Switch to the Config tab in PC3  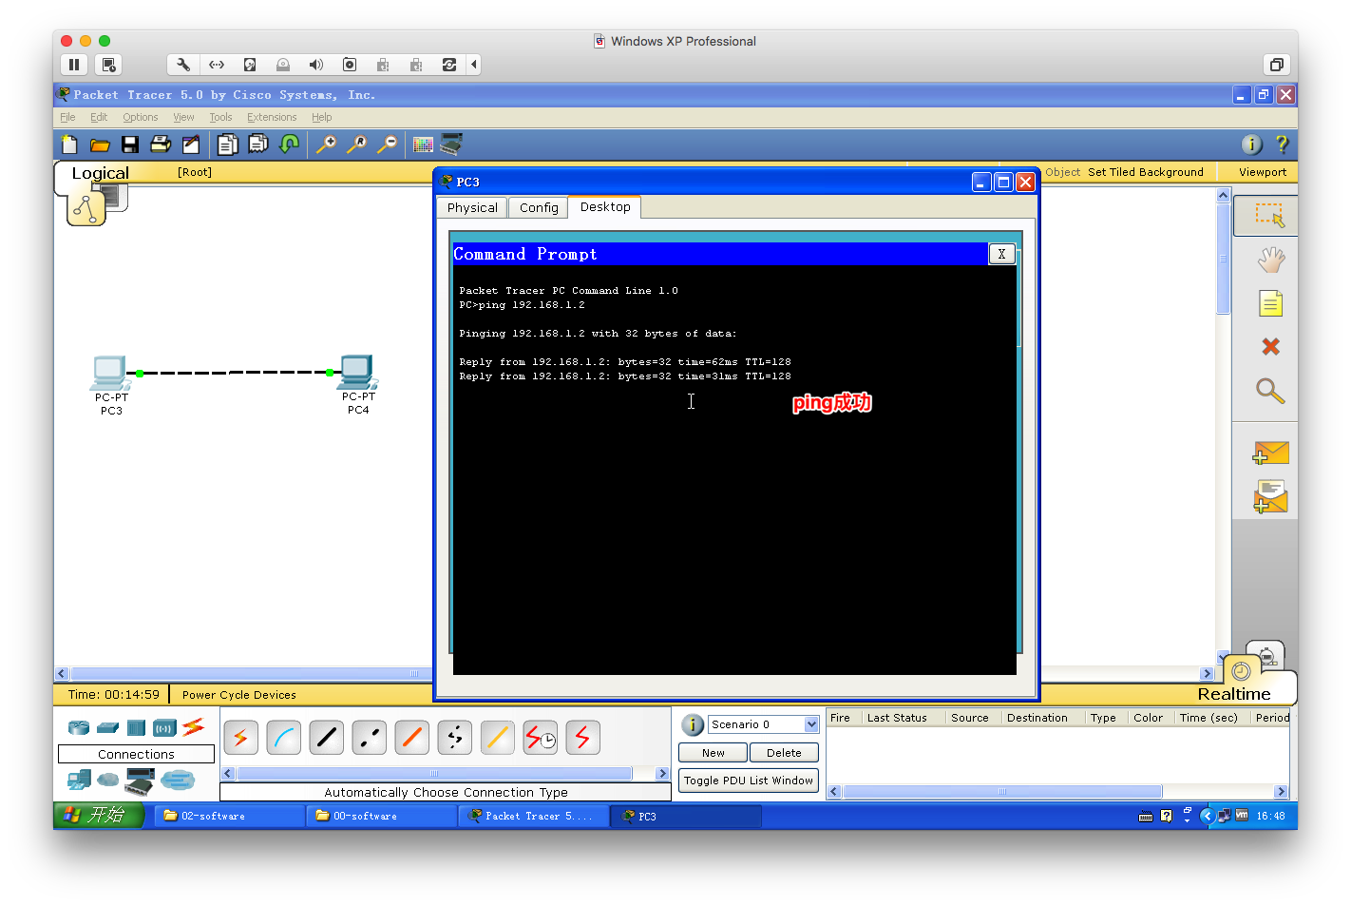pos(539,207)
